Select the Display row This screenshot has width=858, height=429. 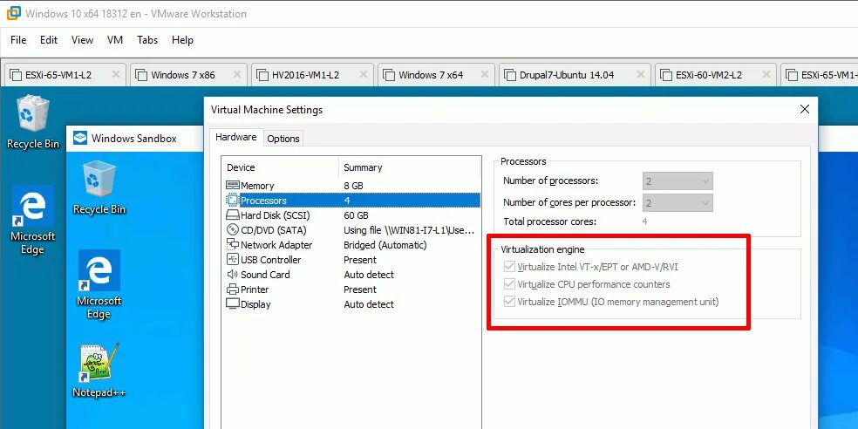[352, 303]
